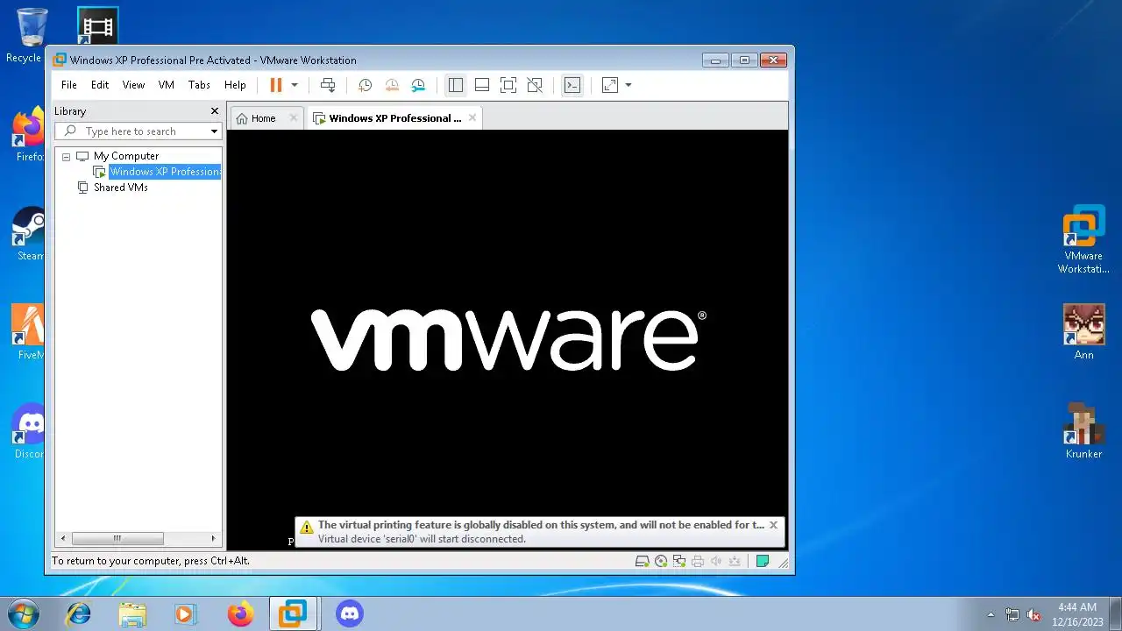Enter full screen mode from the toolbar
Image resolution: width=1122 pixels, height=631 pixels.
pyautogui.click(x=508, y=85)
